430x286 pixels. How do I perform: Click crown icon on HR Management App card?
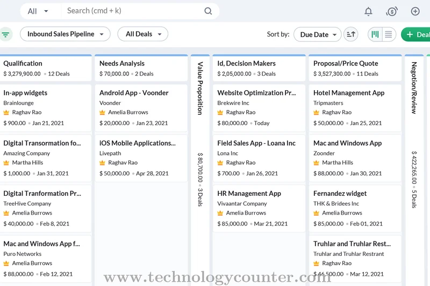220,213
